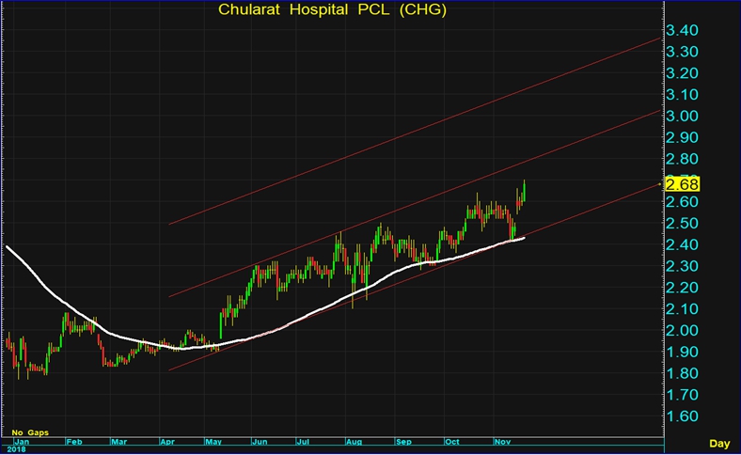Click the 2.20 price axis label
The height and width of the screenshot is (455, 741).
(682, 288)
